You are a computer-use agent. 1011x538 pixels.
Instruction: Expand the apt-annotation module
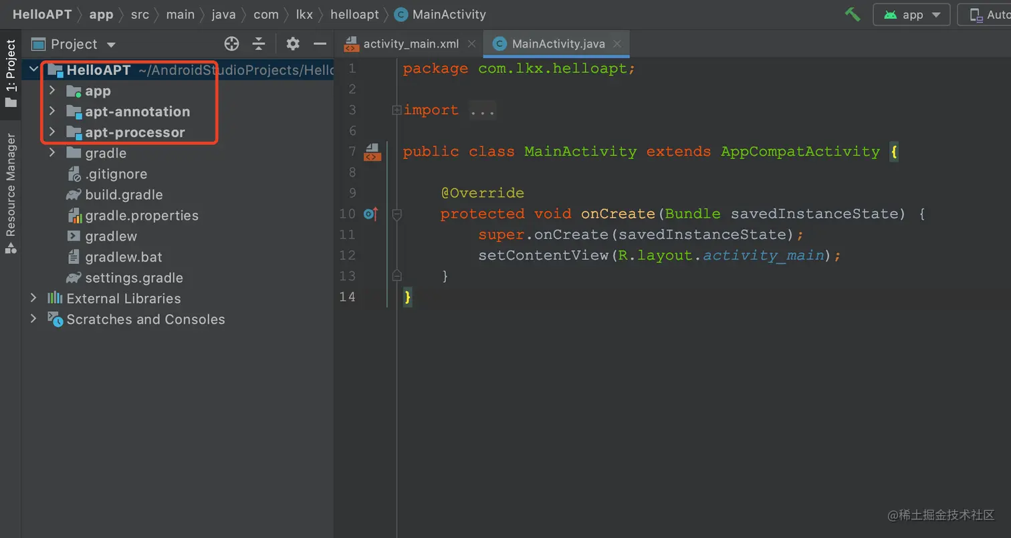click(x=52, y=112)
